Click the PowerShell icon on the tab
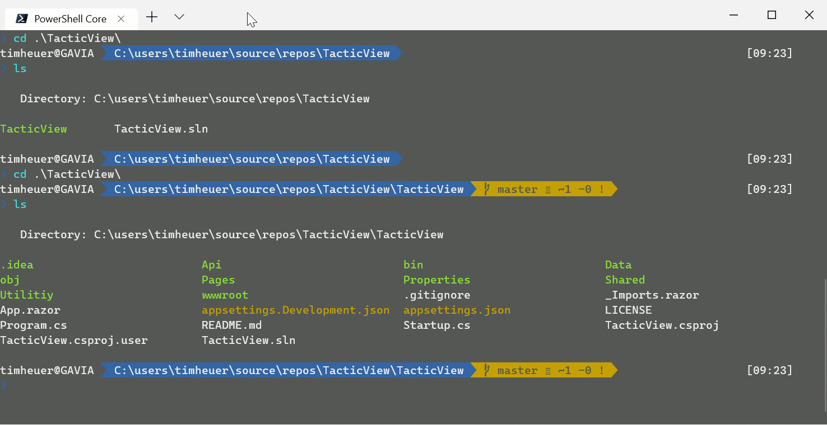 click(x=22, y=18)
